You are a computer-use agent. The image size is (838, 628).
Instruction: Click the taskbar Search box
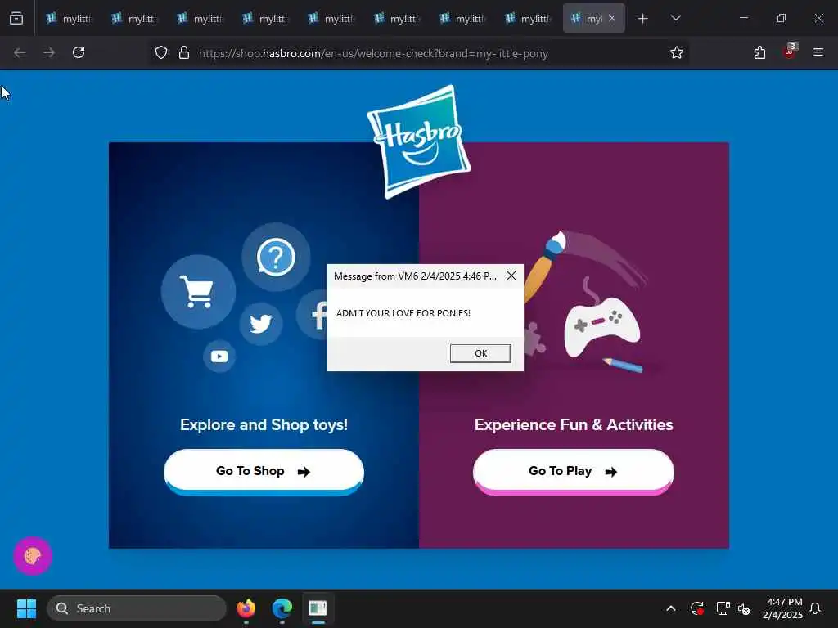coord(137,608)
